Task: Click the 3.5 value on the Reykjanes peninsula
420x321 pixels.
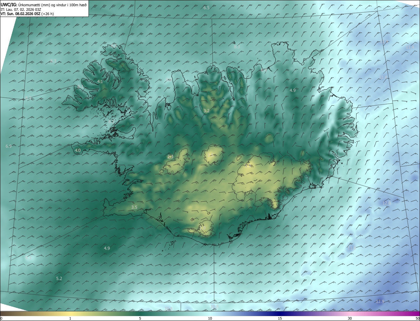Action: pyautogui.click(x=134, y=207)
